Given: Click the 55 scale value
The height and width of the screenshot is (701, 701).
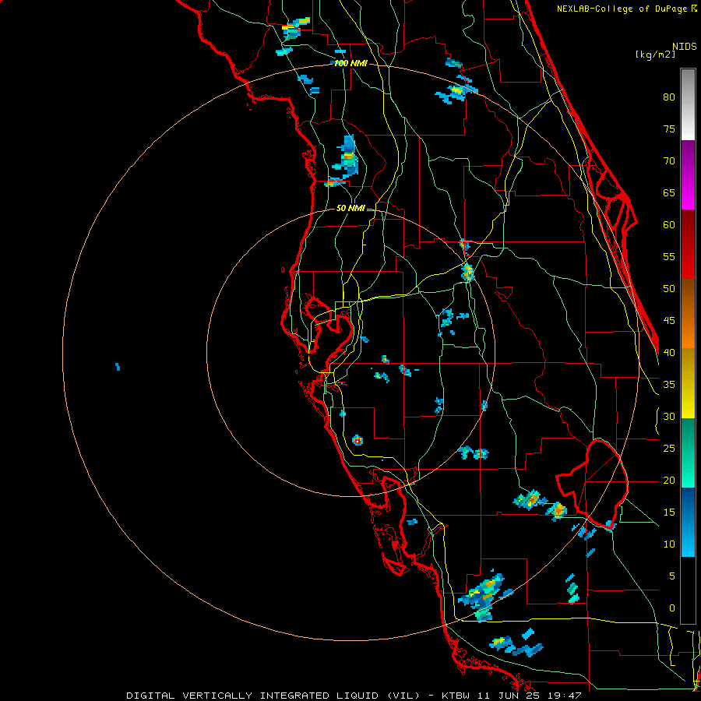Looking at the screenshot, I should (669, 256).
